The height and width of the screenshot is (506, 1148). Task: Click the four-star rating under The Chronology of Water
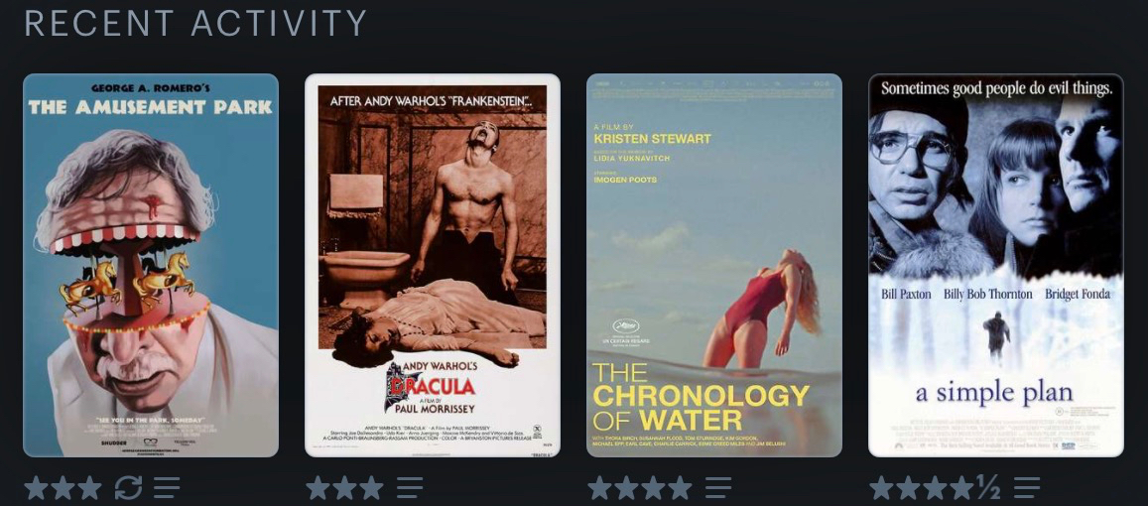click(x=640, y=488)
